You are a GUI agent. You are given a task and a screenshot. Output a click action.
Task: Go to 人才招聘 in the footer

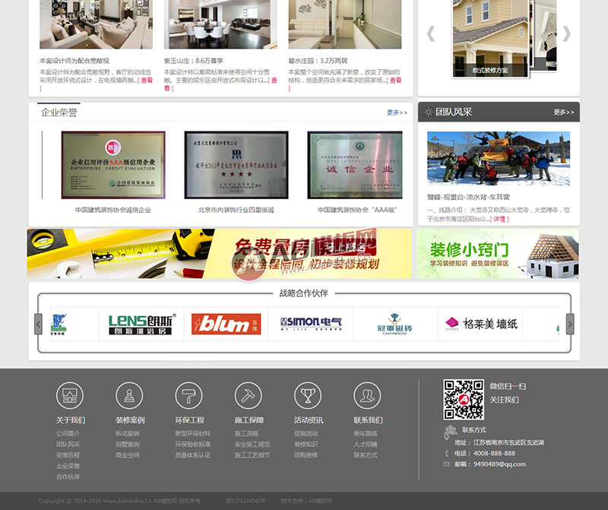(366, 445)
